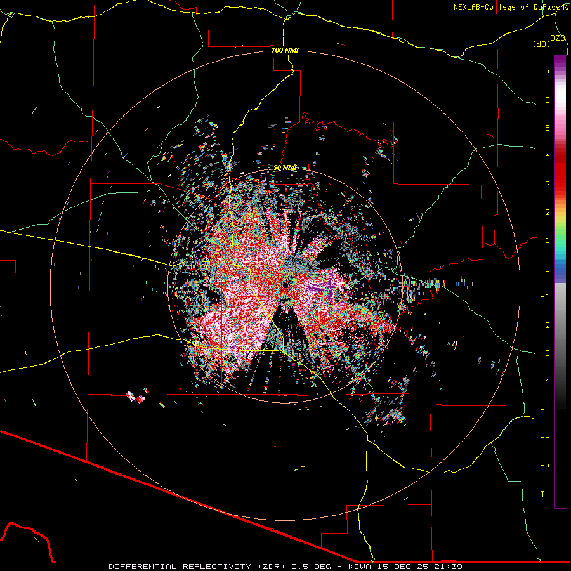Click the 5 dB tick label on scale
Image resolution: width=571 pixels, height=571 pixels.
(548, 128)
